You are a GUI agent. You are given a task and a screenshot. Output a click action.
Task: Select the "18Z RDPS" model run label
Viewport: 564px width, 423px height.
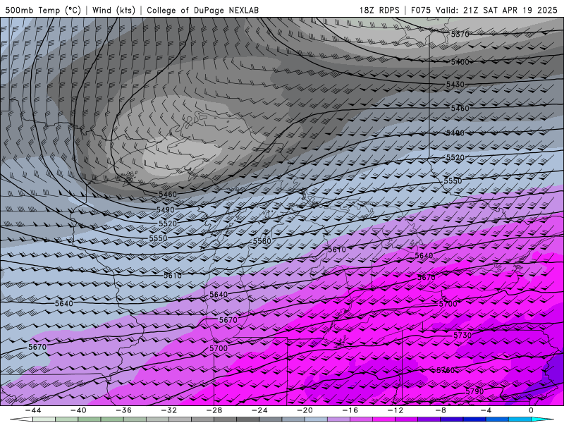[x=379, y=10]
